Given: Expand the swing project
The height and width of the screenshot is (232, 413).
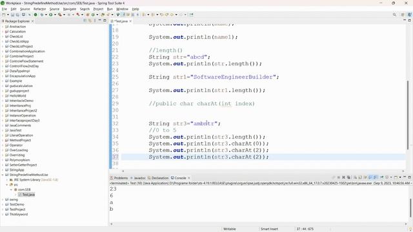Looking at the screenshot, I should click(3, 199).
